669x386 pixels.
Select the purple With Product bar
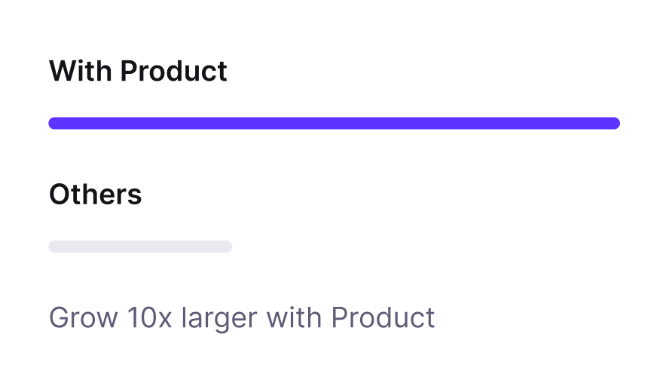coord(334,123)
